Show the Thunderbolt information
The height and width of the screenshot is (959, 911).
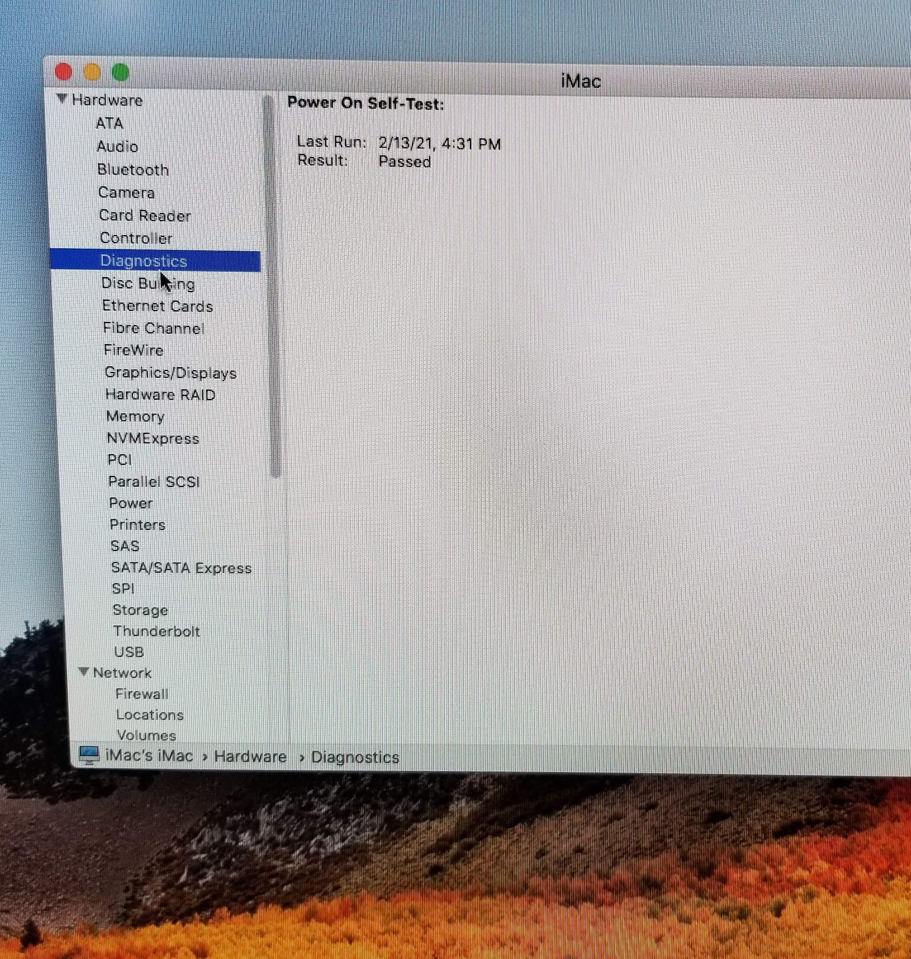[157, 631]
